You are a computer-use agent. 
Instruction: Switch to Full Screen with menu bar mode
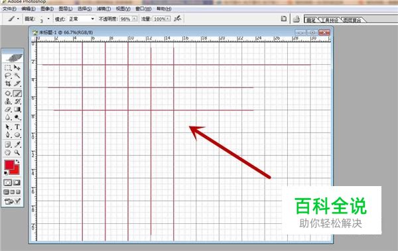point(12,192)
